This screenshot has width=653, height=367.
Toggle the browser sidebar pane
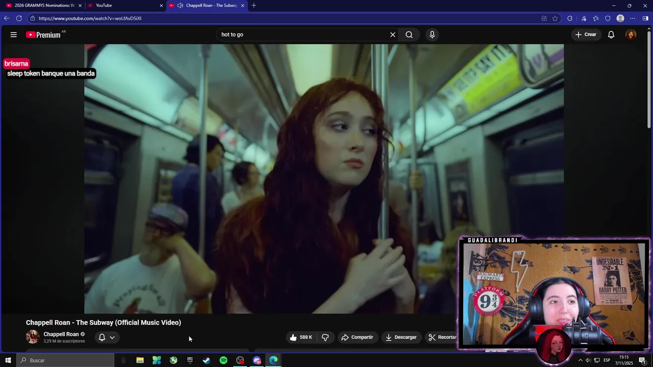(x=645, y=18)
